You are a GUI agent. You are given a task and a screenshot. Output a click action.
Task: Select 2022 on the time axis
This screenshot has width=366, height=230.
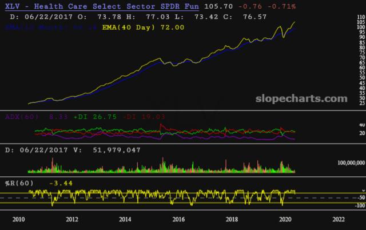pyautogui.click(x=339, y=219)
